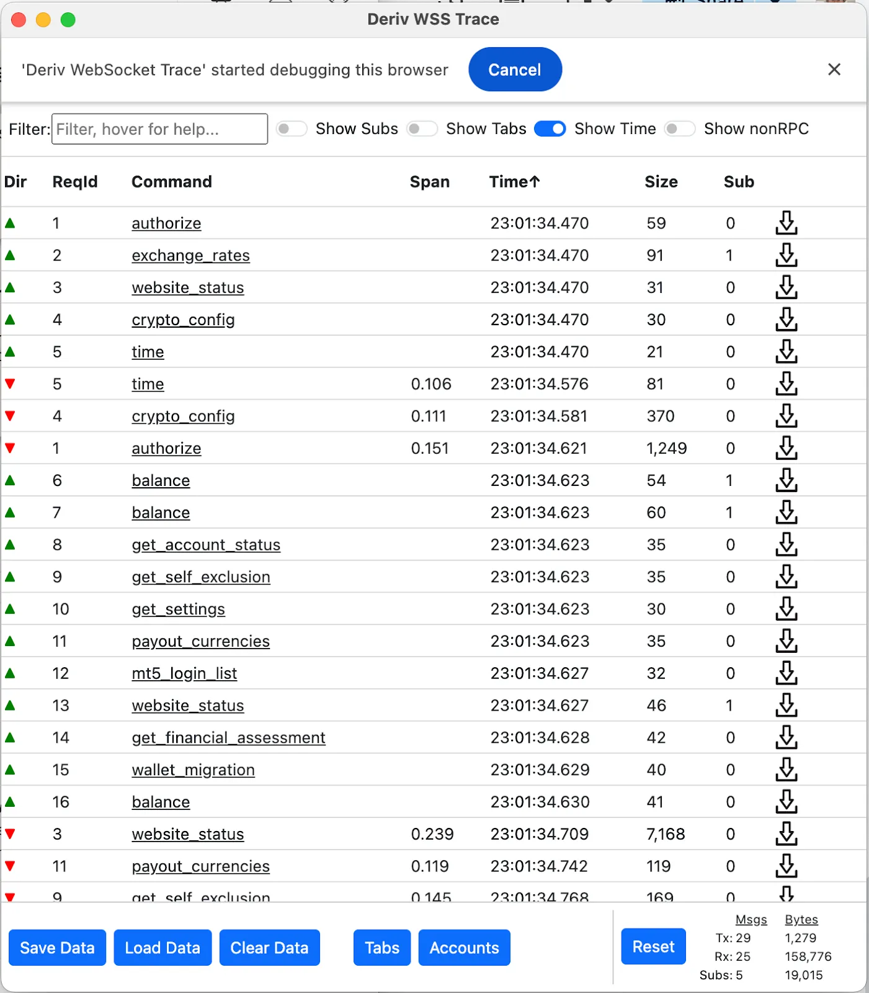Dismiss the debugging notification bar with X

pyautogui.click(x=834, y=70)
